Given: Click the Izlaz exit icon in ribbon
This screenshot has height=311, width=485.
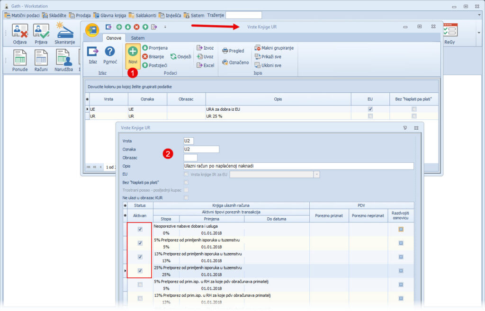Looking at the screenshot, I should coord(93,52).
